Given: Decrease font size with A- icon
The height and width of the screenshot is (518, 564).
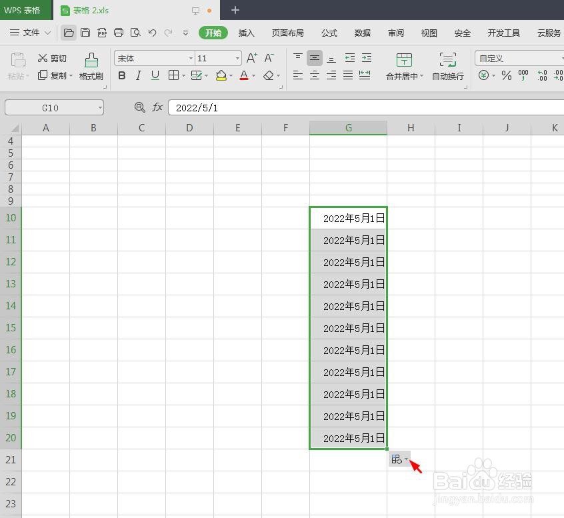Looking at the screenshot, I should pyautogui.click(x=269, y=58).
